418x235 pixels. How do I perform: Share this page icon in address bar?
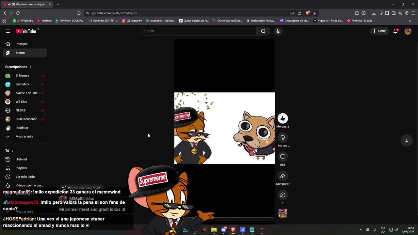[299, 13]
